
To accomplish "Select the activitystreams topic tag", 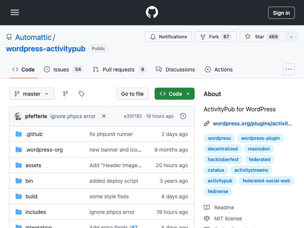I will click(x=251, y=170).
